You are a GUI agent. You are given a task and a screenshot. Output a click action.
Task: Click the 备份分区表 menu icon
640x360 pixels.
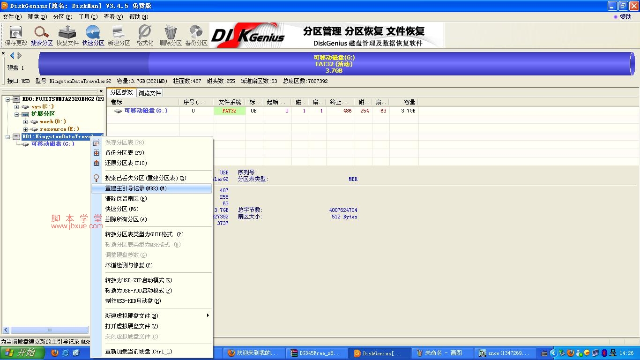(x=97, y=153)
